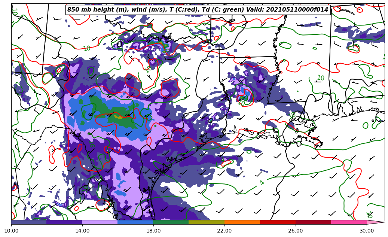Click the orange 22–24 colorbar segment

[x=242, y=222]
